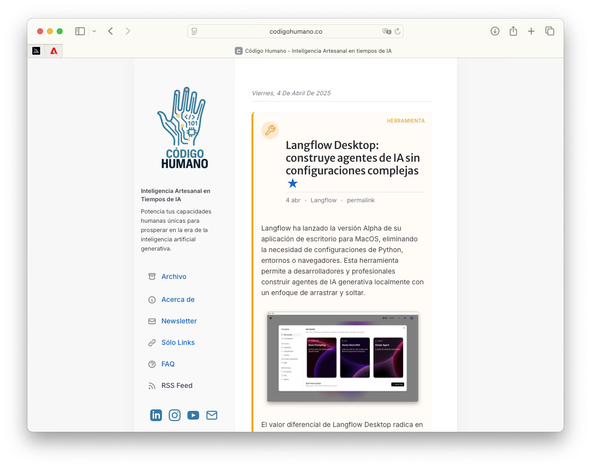The image size is (591, 468).
Task: Reload the current page
Action: click(397, 31)
